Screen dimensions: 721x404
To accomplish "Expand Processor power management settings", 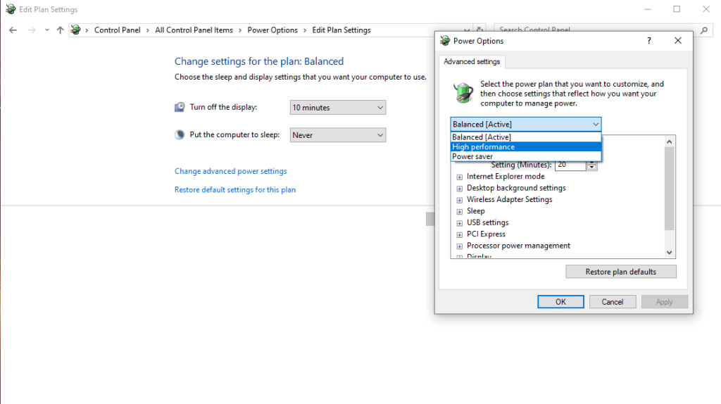I will [460, 246].
